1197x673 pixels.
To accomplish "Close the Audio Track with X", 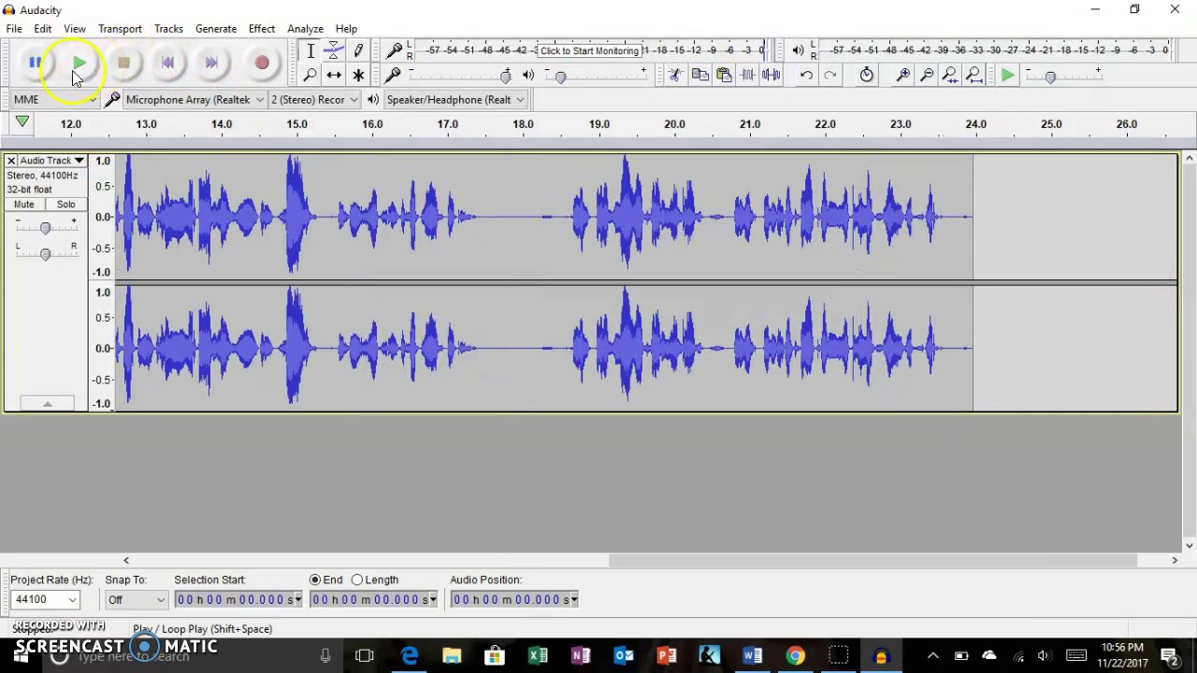I will click(x=11, y=161).
